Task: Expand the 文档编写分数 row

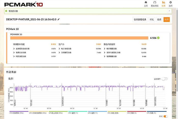Action: click(x=59, y=52)
